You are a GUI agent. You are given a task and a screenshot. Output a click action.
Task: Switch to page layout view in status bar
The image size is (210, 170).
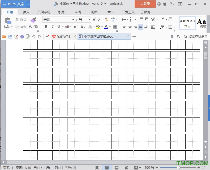pyautogui.click(x=107, y=168)
